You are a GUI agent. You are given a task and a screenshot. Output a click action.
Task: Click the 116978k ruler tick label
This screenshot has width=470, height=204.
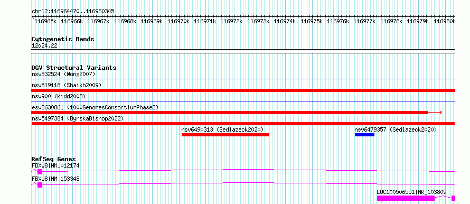click(x=391, y=21)
